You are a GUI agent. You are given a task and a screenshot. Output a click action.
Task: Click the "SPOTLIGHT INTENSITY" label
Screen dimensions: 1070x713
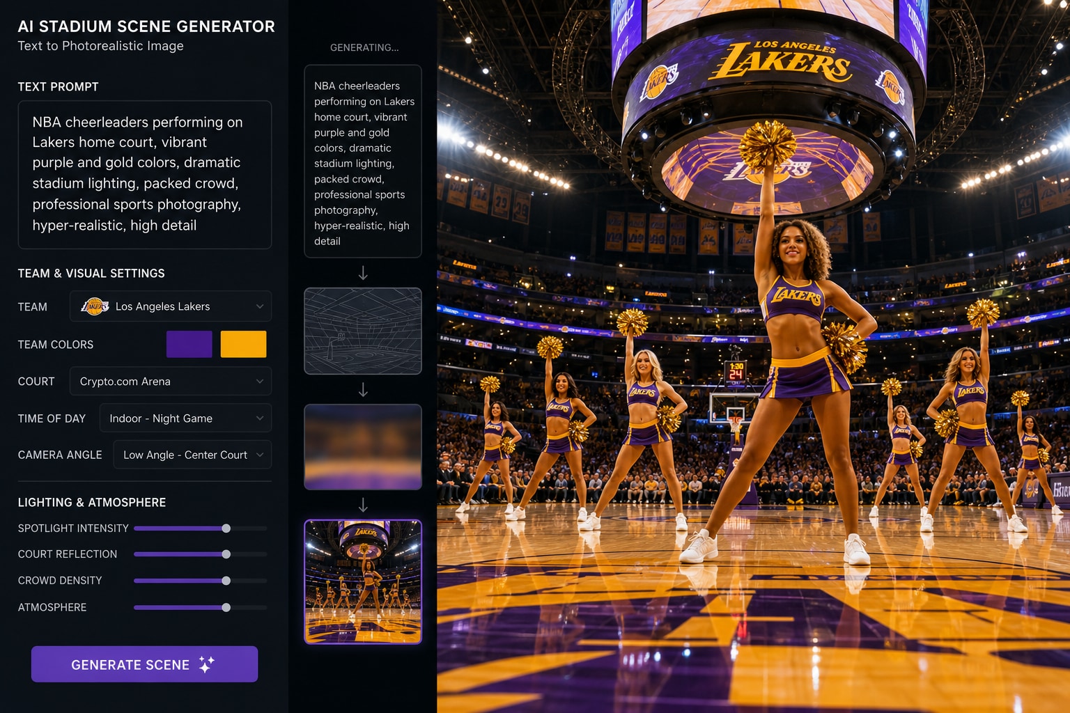[x=73, y=528]
